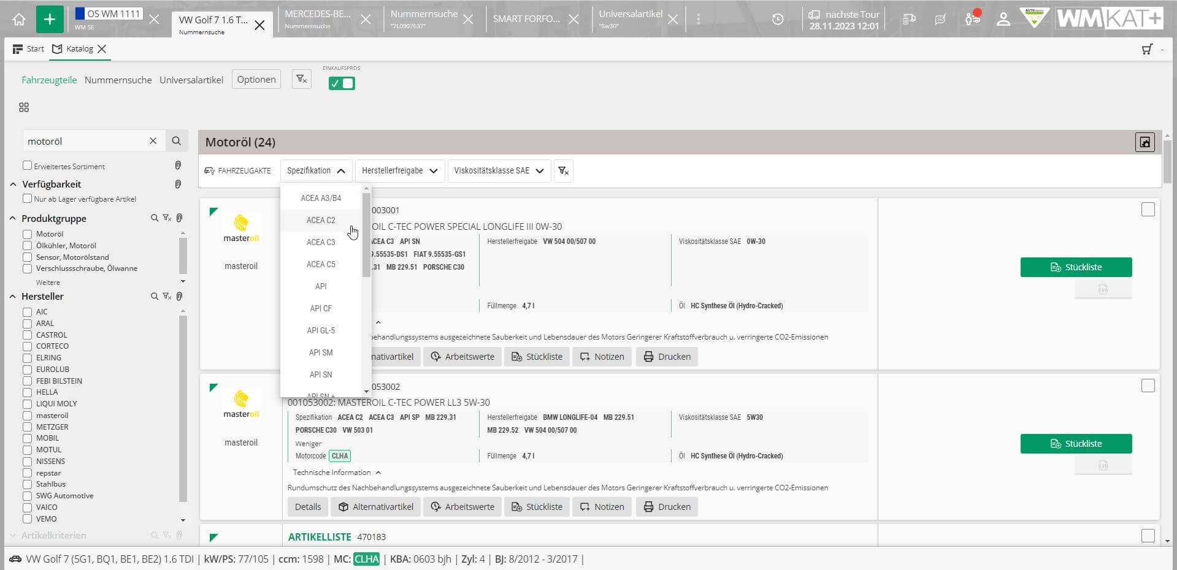This screenshot has height=570, width=1177.
Task: Open the SMART FORFO... top tab
Action: tap(526, 19)
